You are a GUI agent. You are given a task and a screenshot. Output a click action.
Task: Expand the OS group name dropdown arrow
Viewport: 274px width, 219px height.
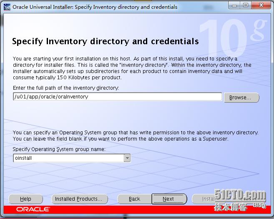coord(127,158)
